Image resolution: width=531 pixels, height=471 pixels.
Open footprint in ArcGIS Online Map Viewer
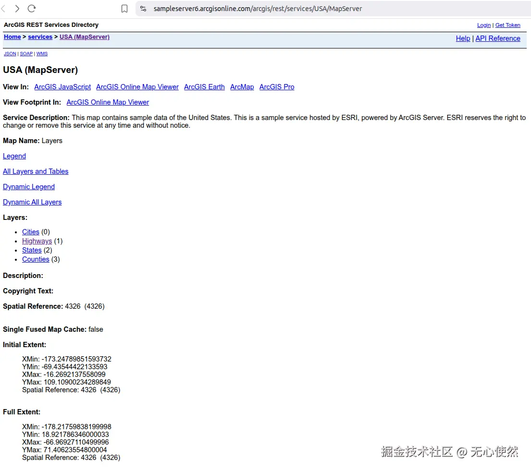pyautogui.click(x=108, y=102)
